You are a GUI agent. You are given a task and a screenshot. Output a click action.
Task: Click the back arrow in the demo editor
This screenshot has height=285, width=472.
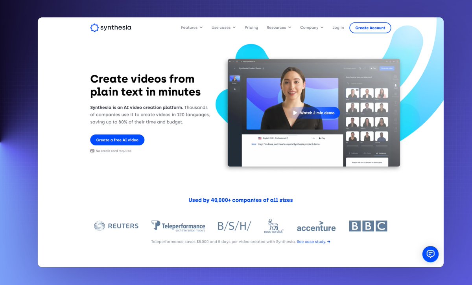235,68
